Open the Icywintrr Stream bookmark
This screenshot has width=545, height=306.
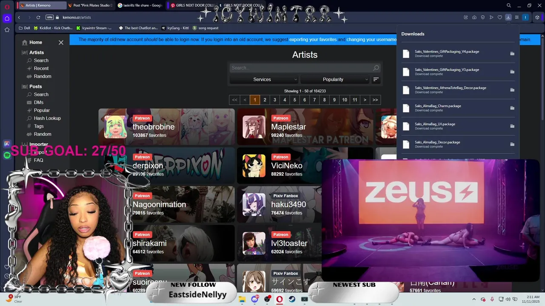tap(94, 28)
